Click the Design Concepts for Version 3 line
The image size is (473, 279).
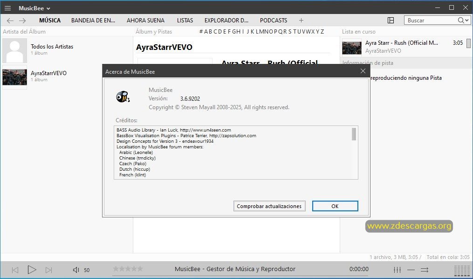pyautogui.click(x=165, y=141)
